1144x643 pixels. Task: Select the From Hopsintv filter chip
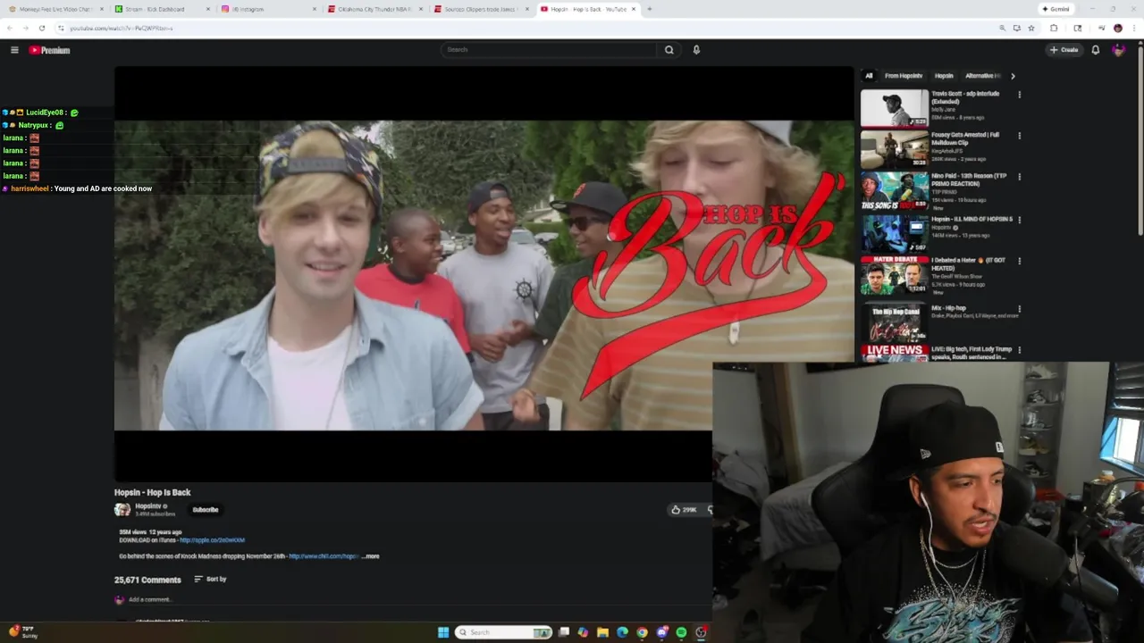tap(904, 76)
